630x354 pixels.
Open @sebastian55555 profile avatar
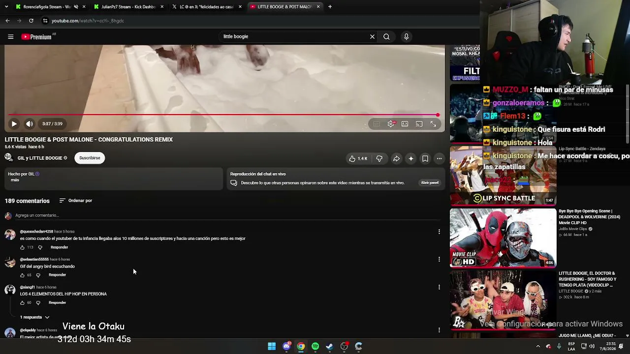pos(10,262)
